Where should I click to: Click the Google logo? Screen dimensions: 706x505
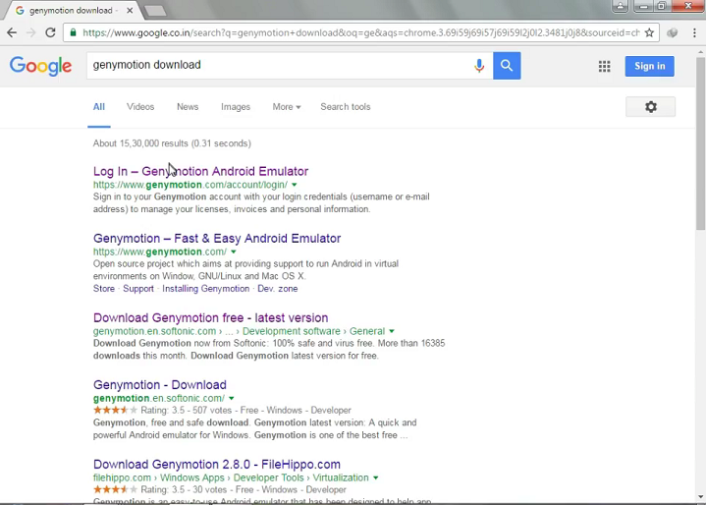[x=40, y=66]
